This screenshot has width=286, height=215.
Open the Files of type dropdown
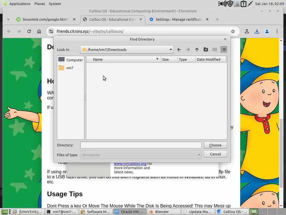(141, 155)
